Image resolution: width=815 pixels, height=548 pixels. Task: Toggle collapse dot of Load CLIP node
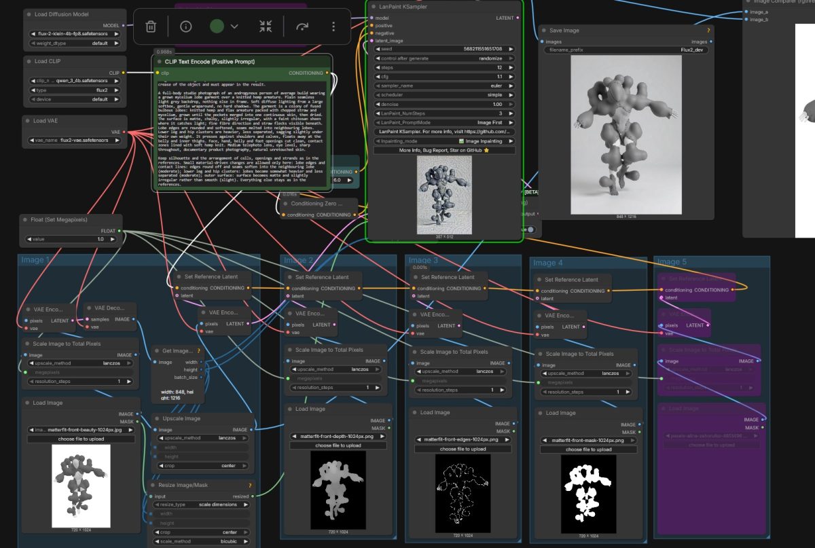(29, 61)
